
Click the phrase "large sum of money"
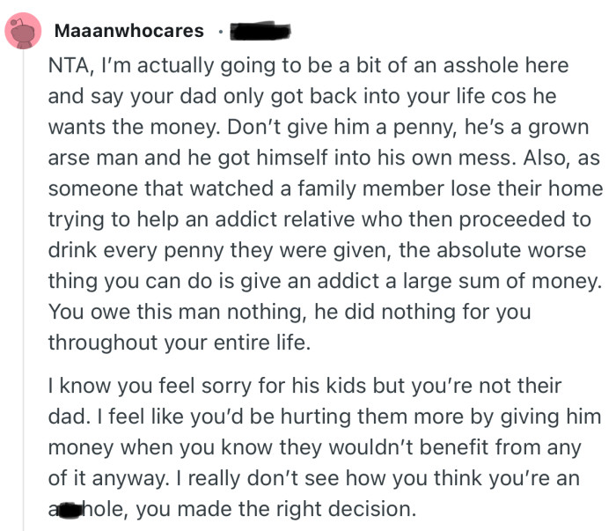coord(498,281)
